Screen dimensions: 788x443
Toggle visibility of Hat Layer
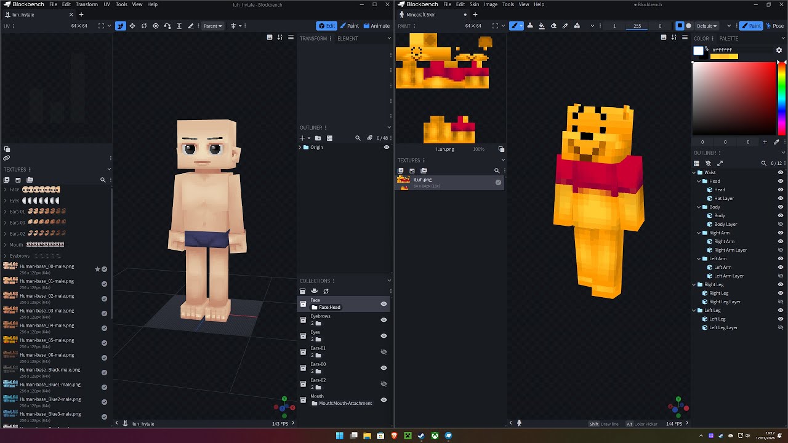click(x=781, y=198)
